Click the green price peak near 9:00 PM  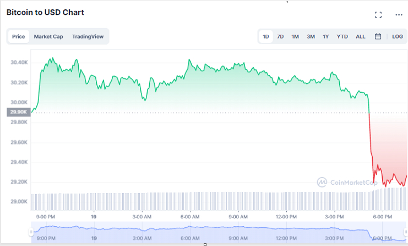tap(52, 58)
